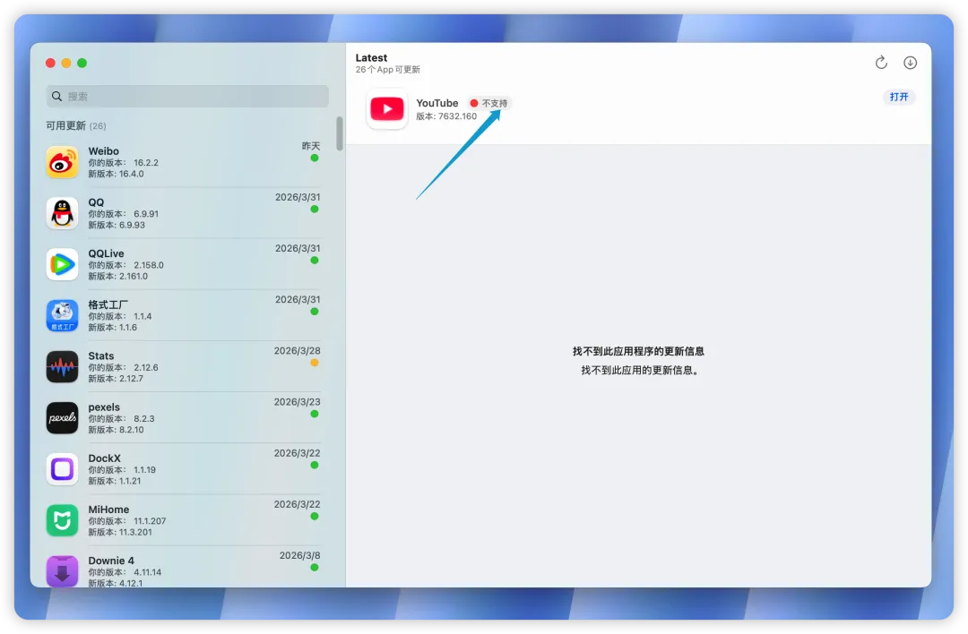Click Weibo's green status dot

[x=315, y=158]
